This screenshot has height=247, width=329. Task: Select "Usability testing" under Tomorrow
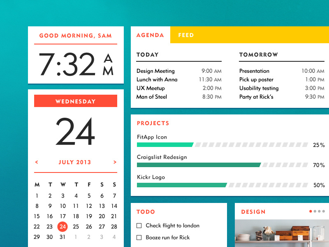259,88
